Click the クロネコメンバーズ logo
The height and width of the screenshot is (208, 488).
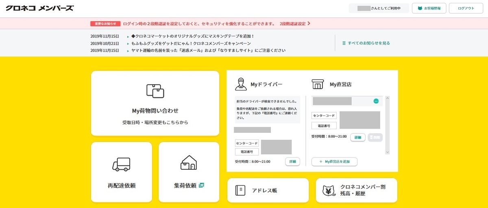coord(39,8)
